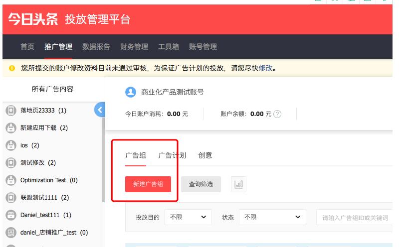Screen dimensions: 401x252
Task: Click the icon beside 落地页23333
Action: tap(11, 111)
